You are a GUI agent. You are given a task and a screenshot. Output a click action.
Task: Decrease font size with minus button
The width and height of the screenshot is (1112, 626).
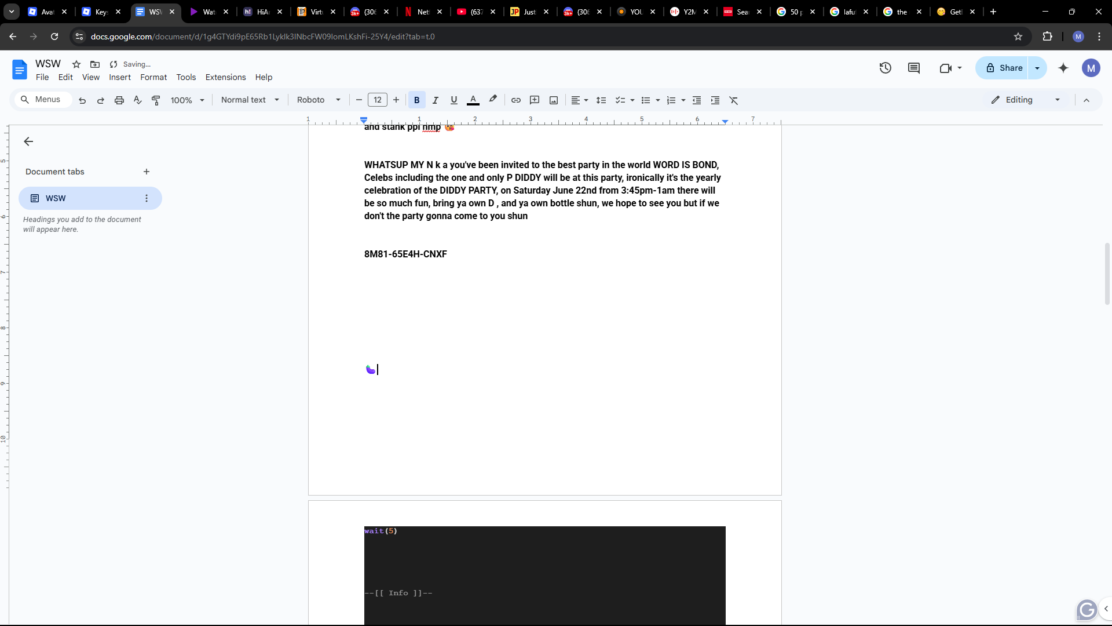359,100
